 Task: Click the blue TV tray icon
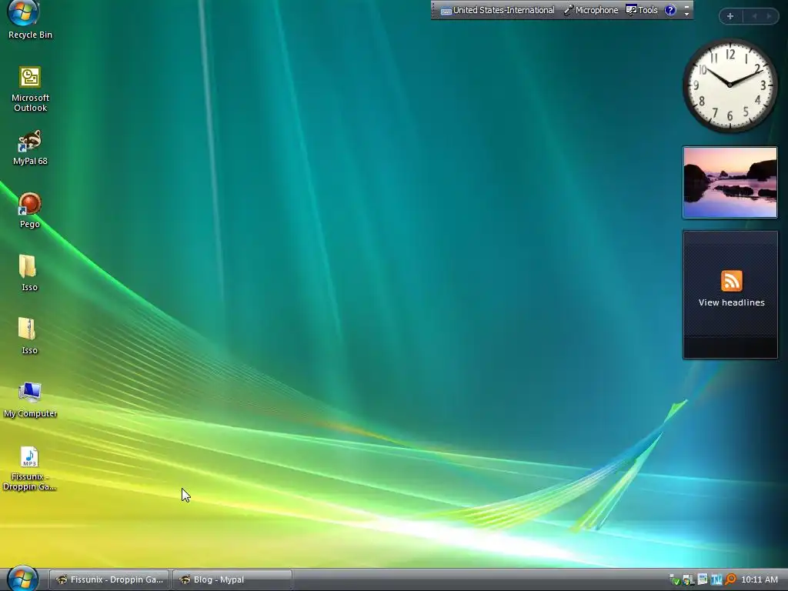(716, 579)
